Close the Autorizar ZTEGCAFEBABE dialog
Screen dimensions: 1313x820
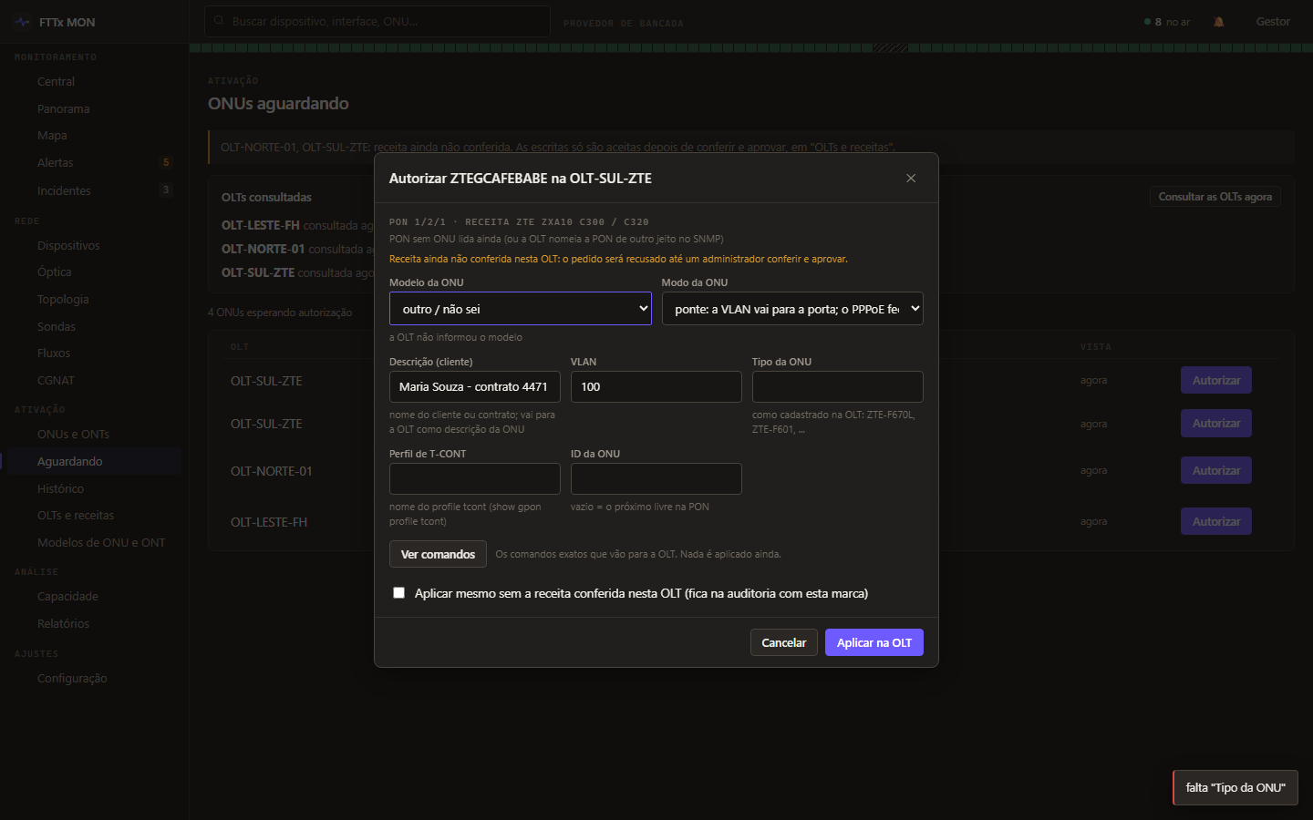911,178
